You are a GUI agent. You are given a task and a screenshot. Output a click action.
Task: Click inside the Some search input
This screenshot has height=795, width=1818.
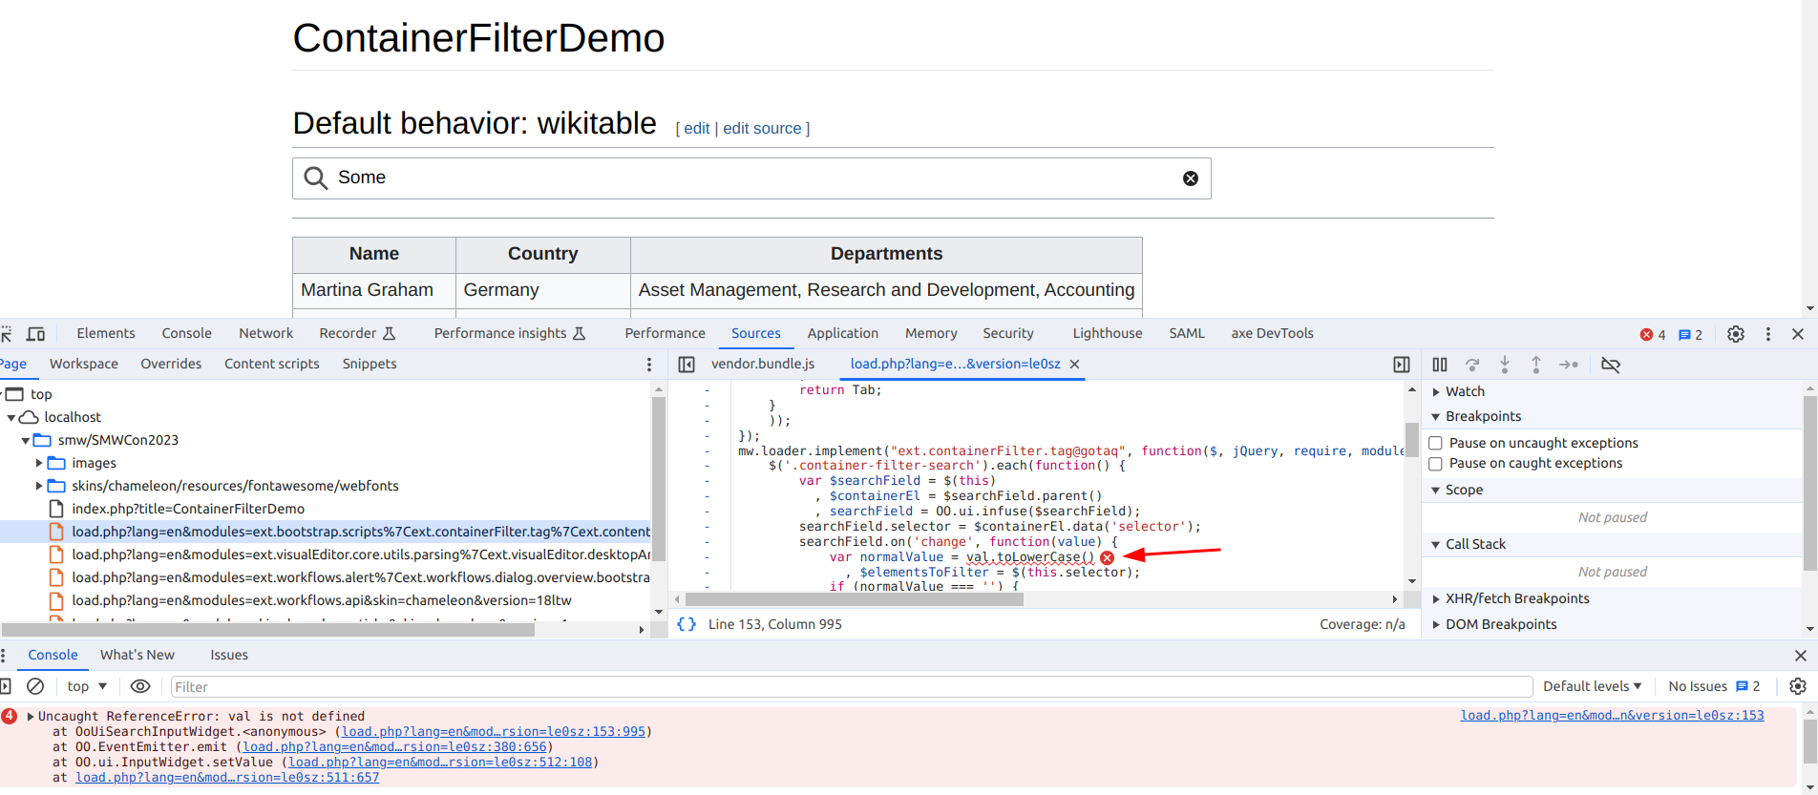click(751, 178)
